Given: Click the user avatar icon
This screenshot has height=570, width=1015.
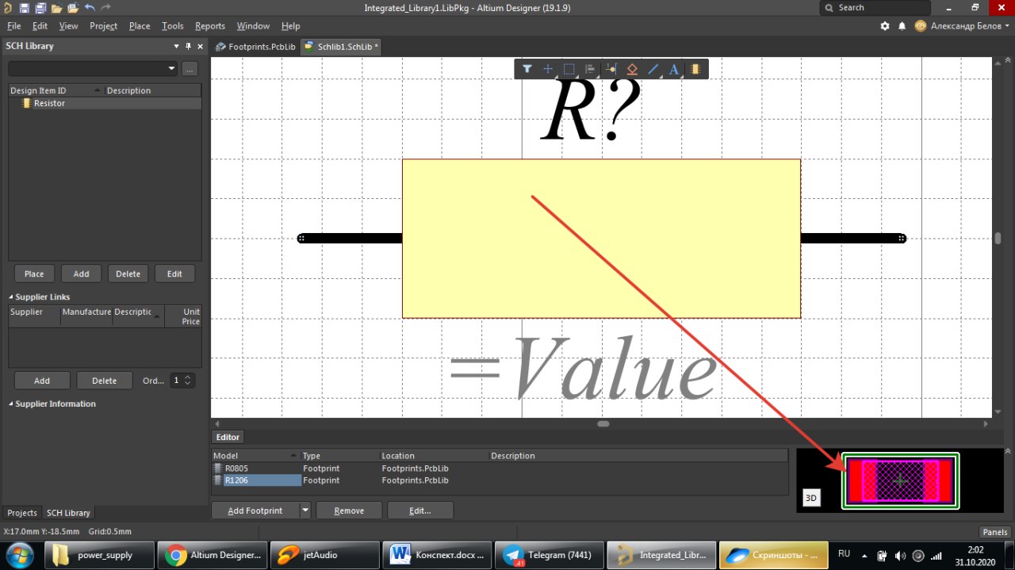Looking at the screenshot, I should click(920, 25).
